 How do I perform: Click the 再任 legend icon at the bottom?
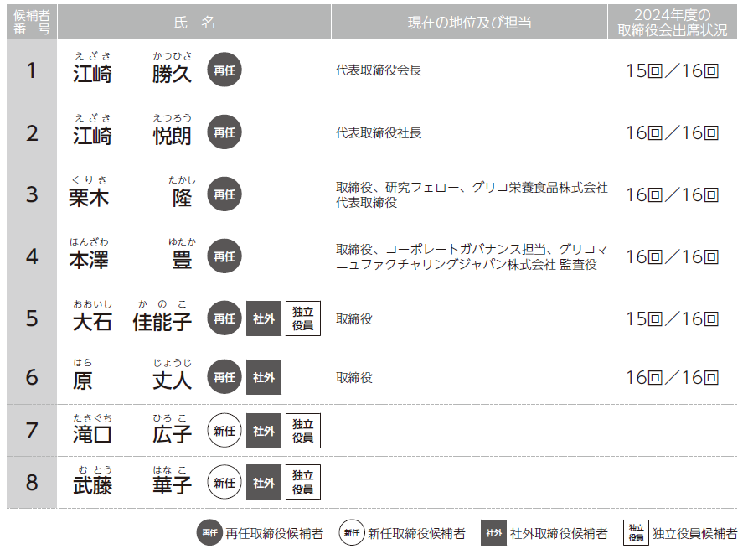[209, 533]
